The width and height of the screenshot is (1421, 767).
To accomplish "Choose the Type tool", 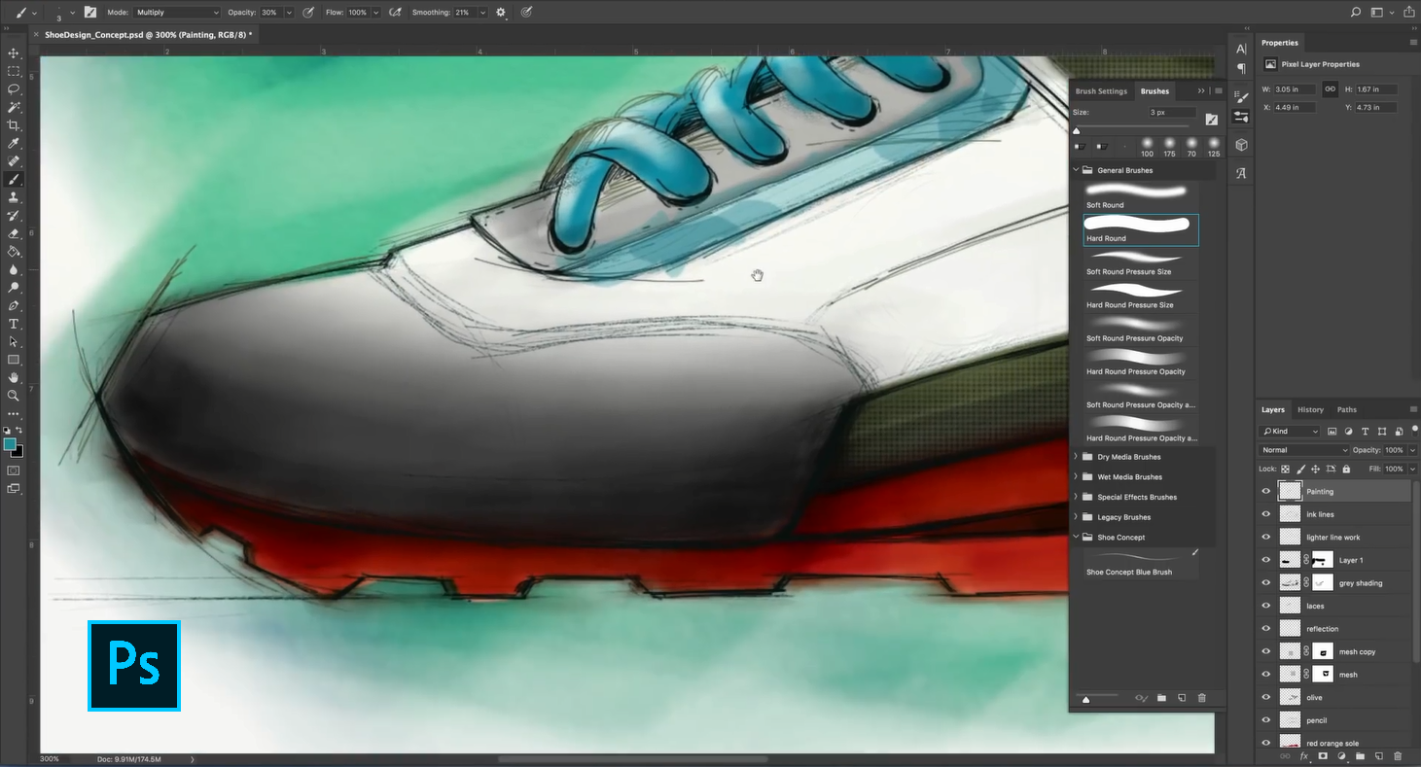I will pos(14,324).
